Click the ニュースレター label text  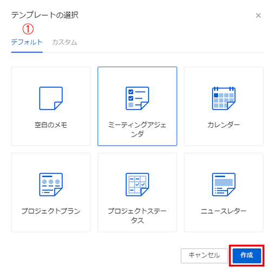pos(224,211)
